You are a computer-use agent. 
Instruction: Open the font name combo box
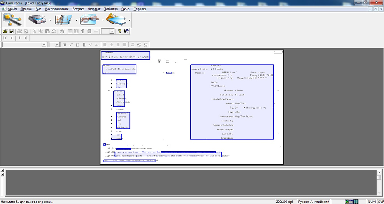click(x=44, y=45)
